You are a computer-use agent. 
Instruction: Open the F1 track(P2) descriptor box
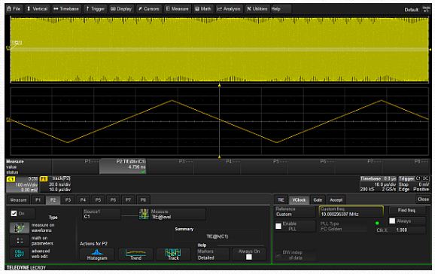coord(56,184)
